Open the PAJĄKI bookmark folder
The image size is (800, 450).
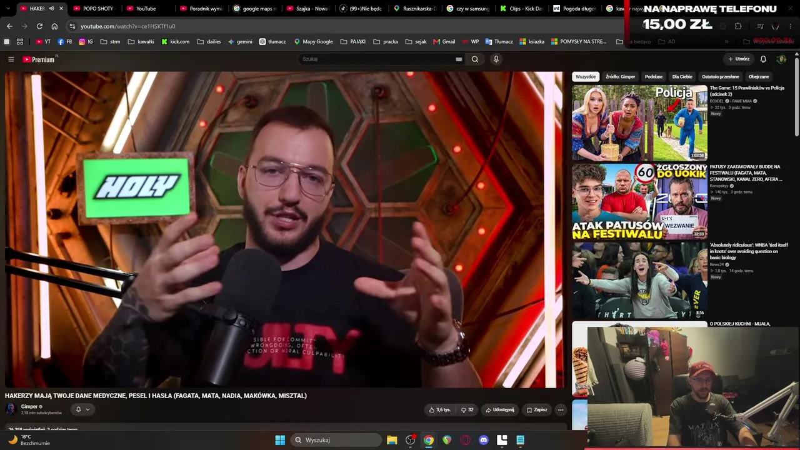353,42
